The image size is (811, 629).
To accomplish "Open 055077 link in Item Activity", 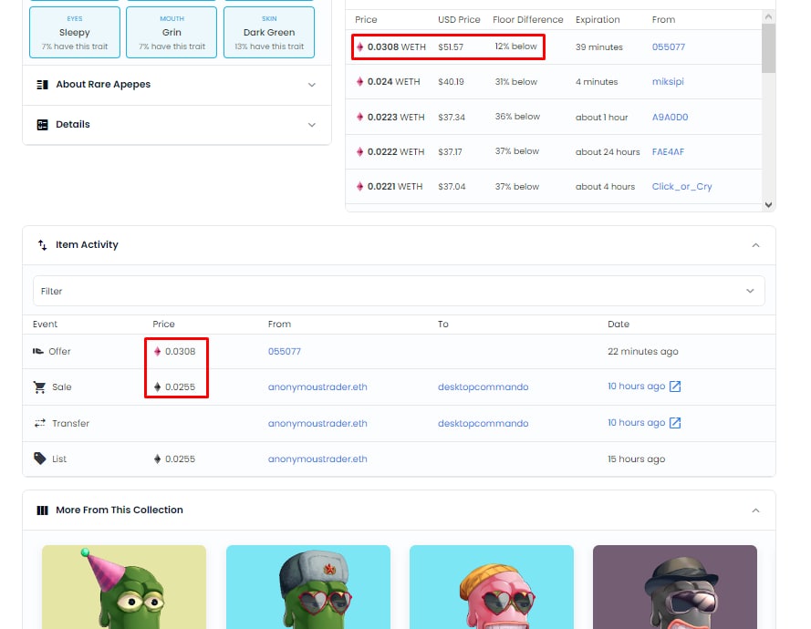I will click(x=284, y=352).
